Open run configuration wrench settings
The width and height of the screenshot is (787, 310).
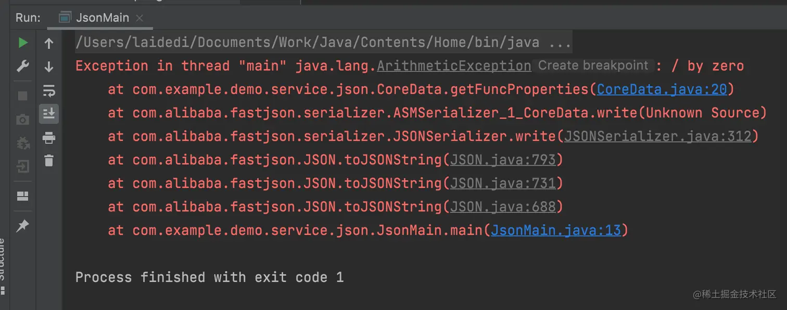pyautogui.click(x=22, y=66)
